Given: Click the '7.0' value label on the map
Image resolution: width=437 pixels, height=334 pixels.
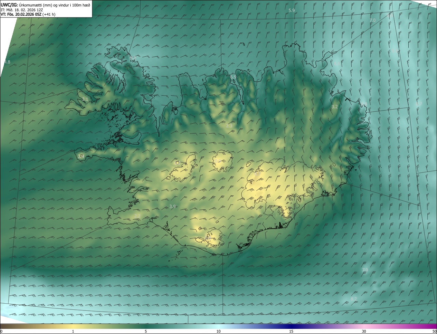Looking at the screenshot, I should click(x=372, y=20).
